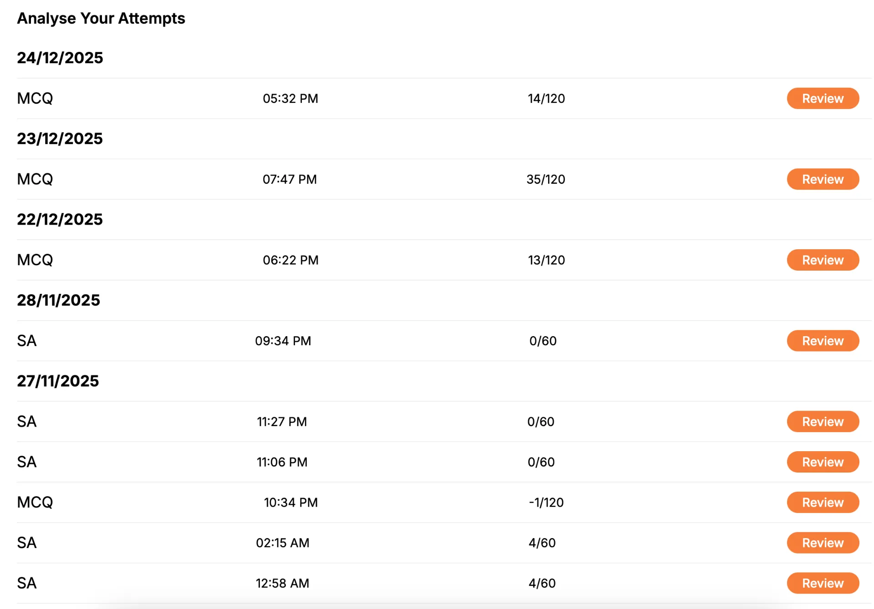
Task: Review the SA attempt at 09:34 PM
Action: click(823, 341)
